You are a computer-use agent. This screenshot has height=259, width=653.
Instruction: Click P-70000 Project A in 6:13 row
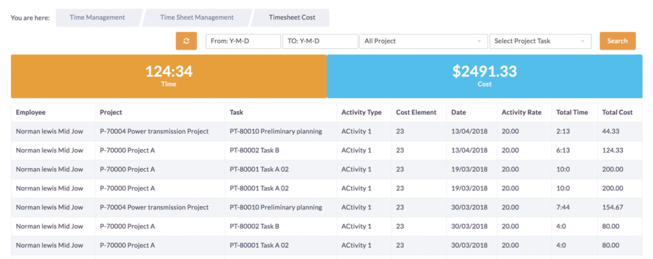(x=128, y=150)
